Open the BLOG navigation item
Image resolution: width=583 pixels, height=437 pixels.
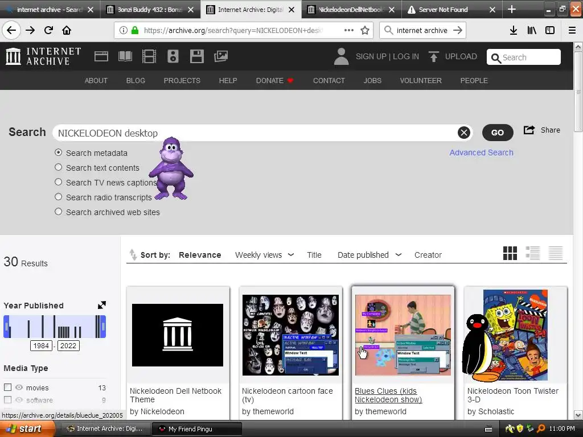136,81
